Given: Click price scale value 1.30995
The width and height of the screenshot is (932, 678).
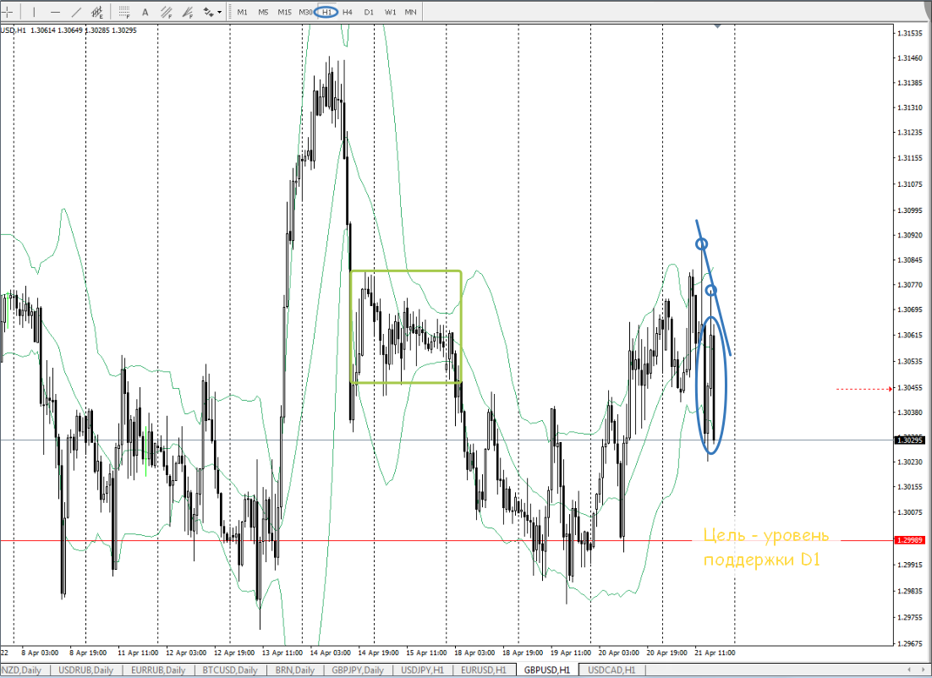Looking at the screenshot, I should click(911, 211).
